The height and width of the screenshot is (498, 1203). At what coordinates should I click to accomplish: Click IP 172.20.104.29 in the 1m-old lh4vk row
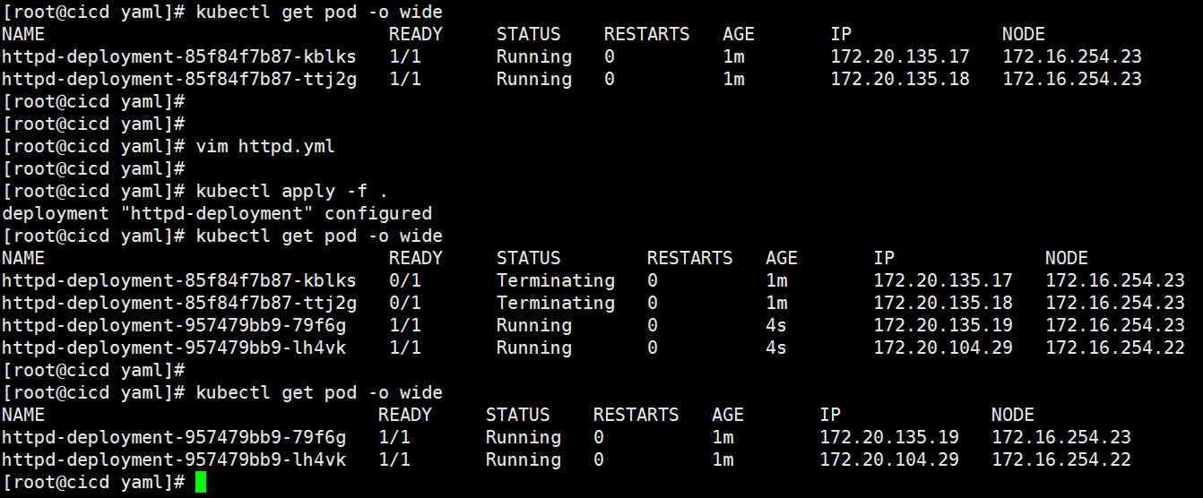889,459
